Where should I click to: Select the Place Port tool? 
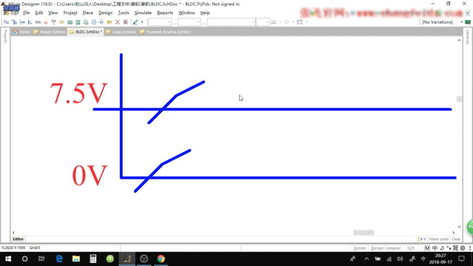109,22
